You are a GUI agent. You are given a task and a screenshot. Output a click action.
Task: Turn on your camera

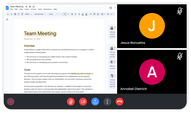(83, 102)
